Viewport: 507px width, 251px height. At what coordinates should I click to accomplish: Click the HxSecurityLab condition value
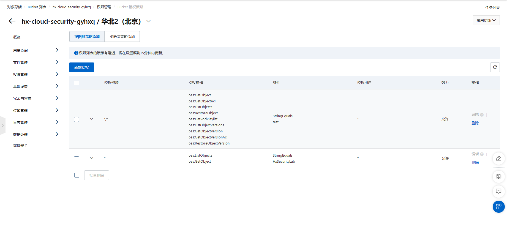pyautogui.click(x=284, y=162)
